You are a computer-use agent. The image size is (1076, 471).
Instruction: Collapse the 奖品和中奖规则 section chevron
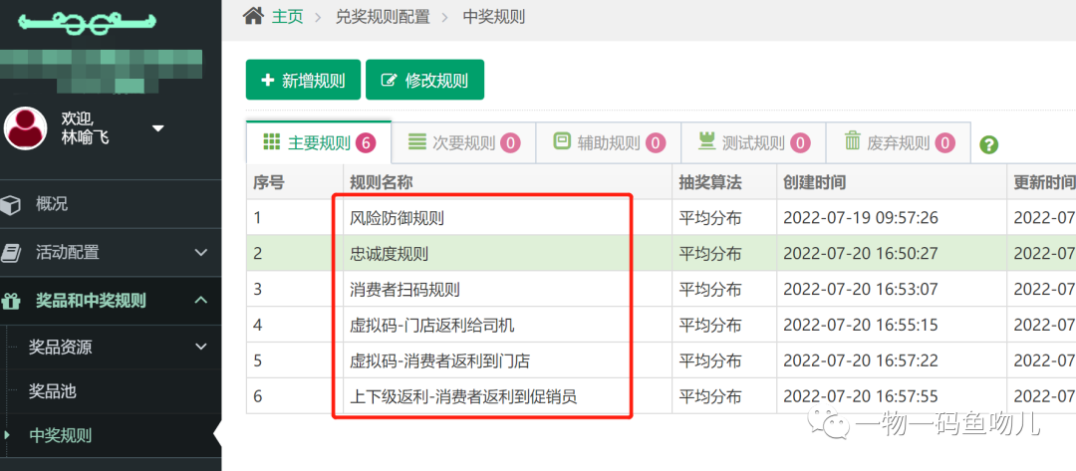[x=200, y=300]
